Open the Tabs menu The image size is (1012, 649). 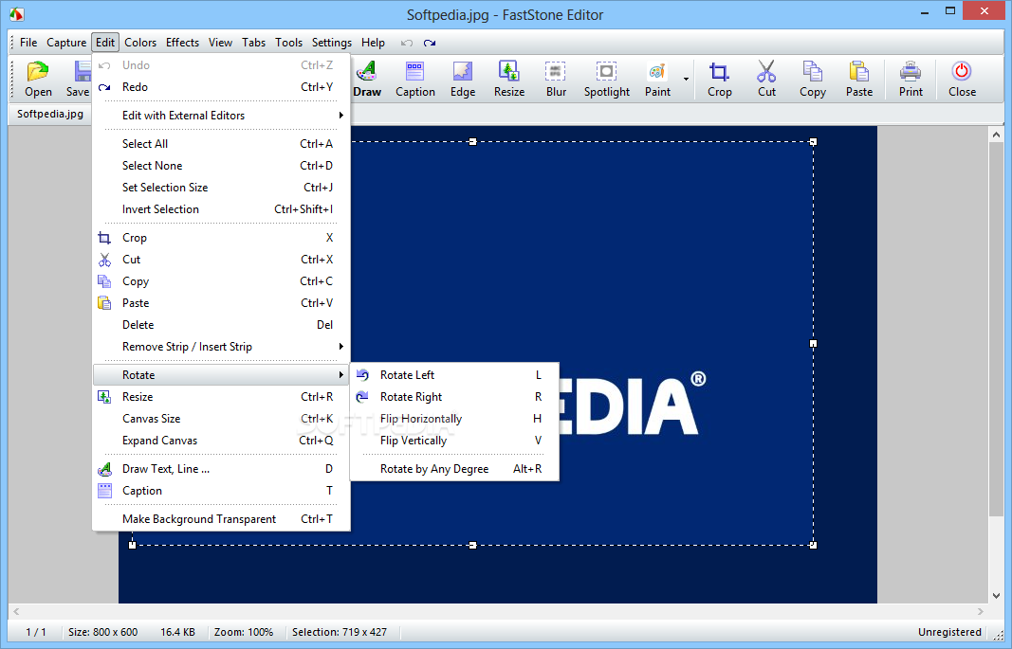pyautogui.click(x=253, y=43)
